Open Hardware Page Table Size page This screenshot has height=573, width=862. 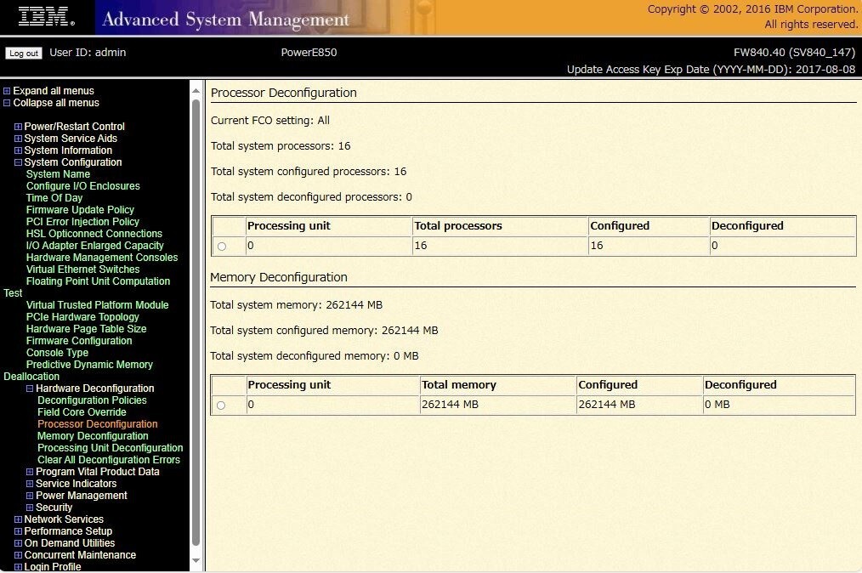87,329
